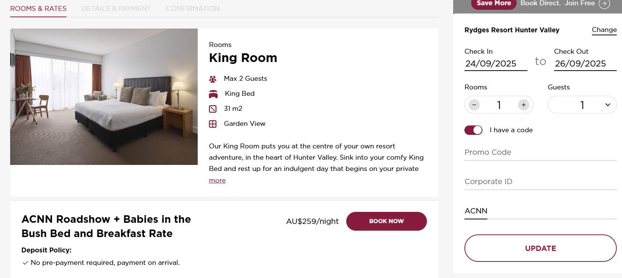Switch to the Rooms & Rates tab

[x=38, y=9]
